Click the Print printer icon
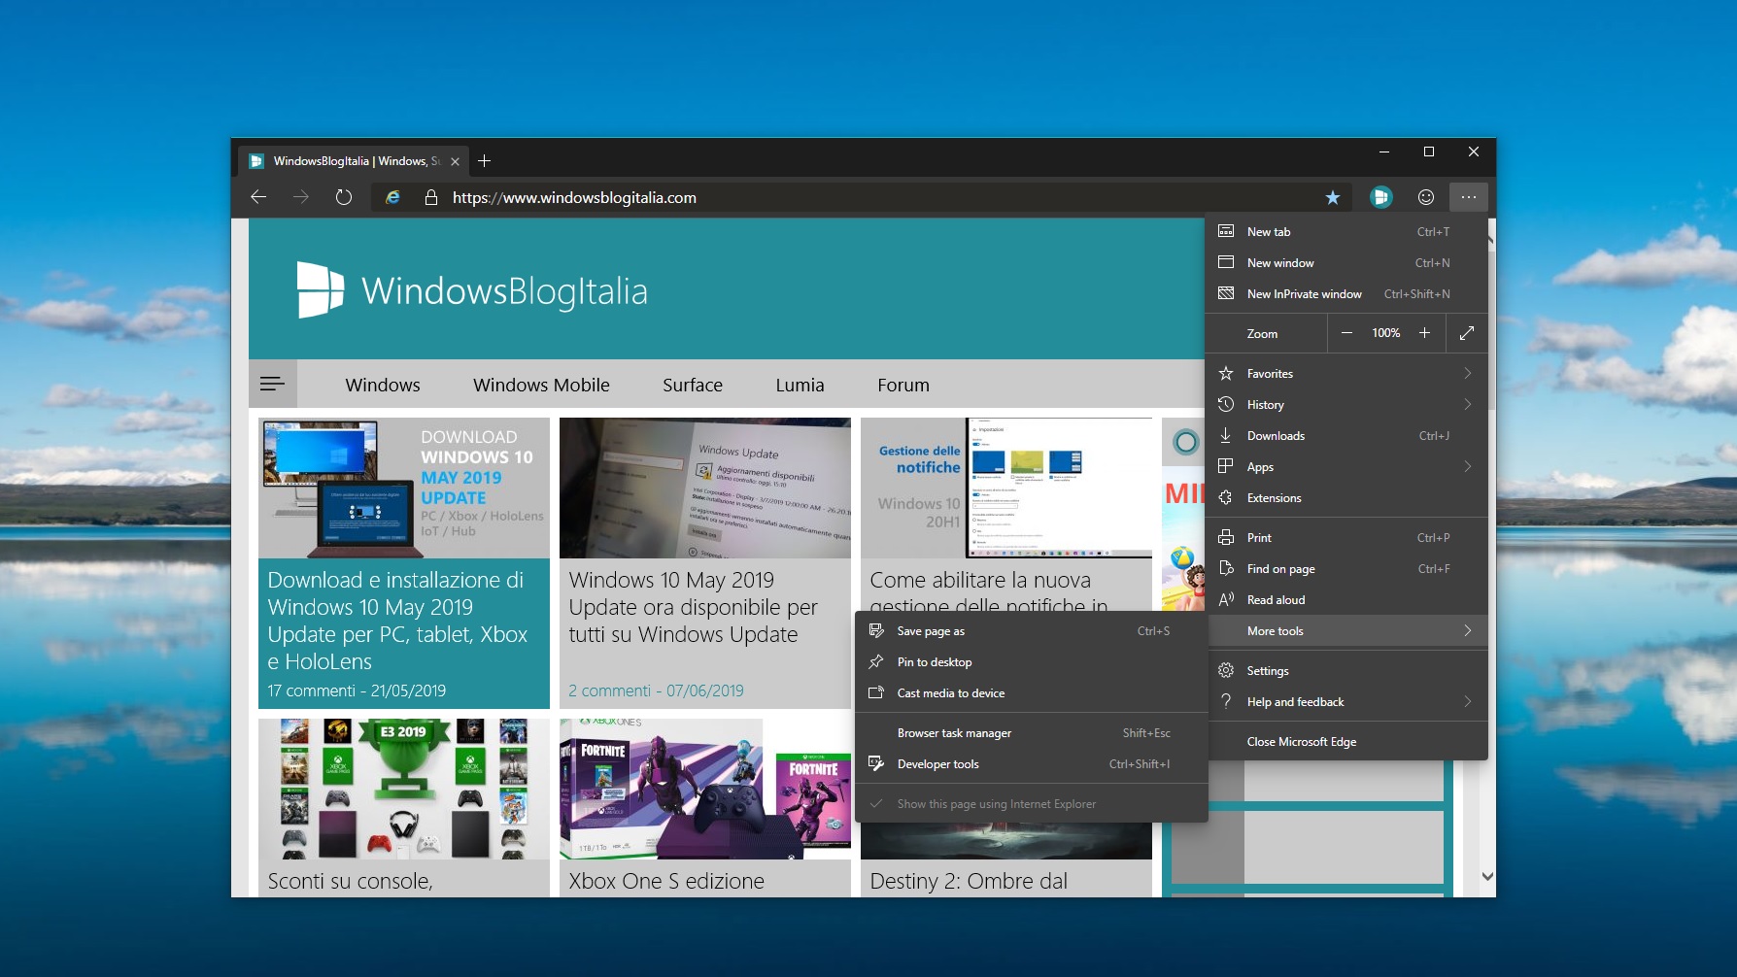Screen dimensions: 1737x977 pos(1226,537)
